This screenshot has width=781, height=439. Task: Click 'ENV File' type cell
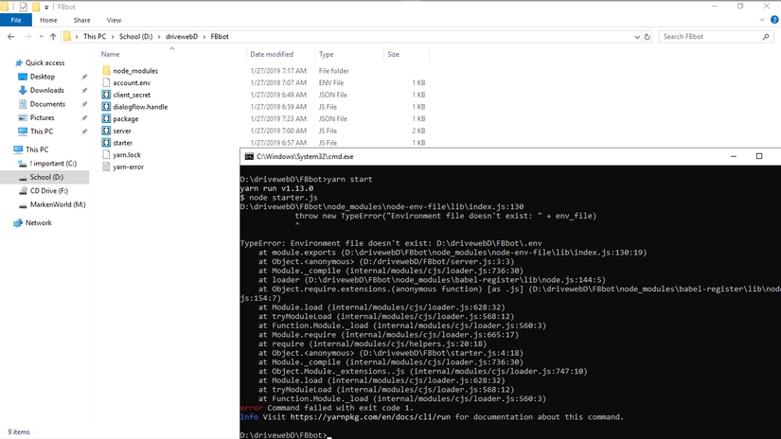pyautogui.click(x=331, y=82)
